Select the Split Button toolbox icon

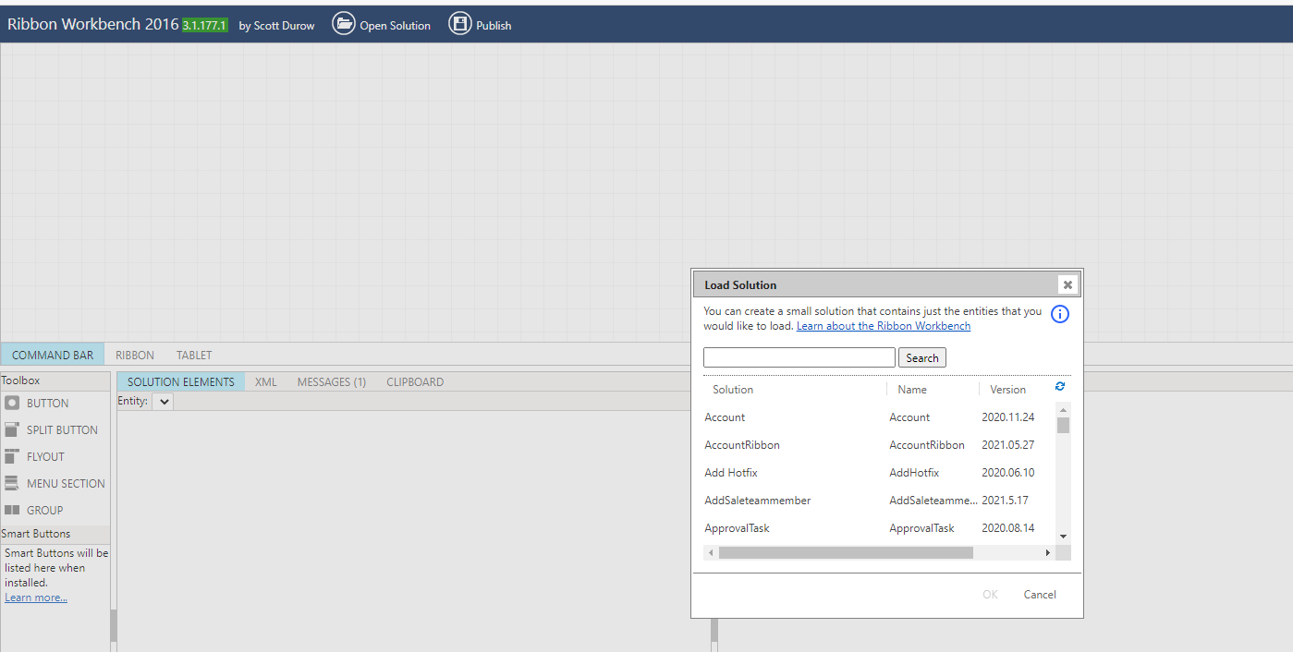(x=12, y=429)
